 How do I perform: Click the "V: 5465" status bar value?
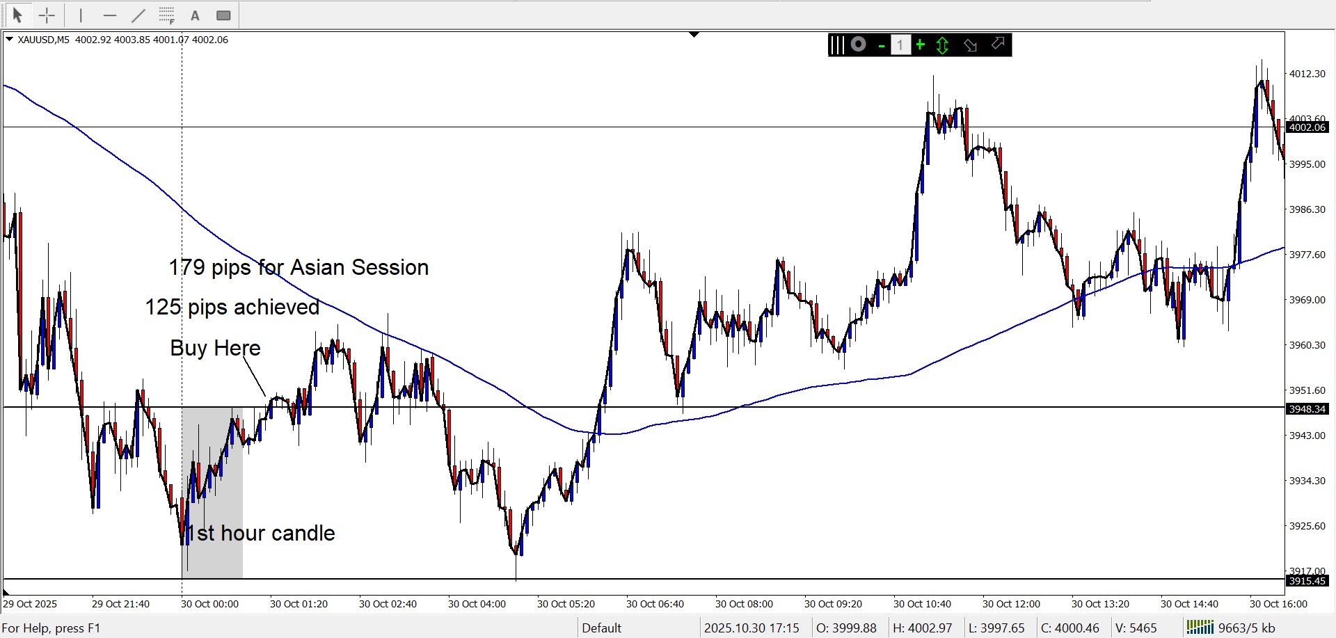[x=1136, y=628]
